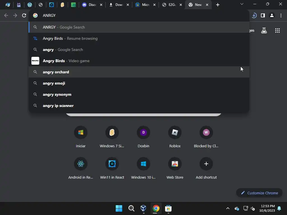Click the Customize Chrome button
Viewport: 287px width, 215px height.
pos(259,193)
